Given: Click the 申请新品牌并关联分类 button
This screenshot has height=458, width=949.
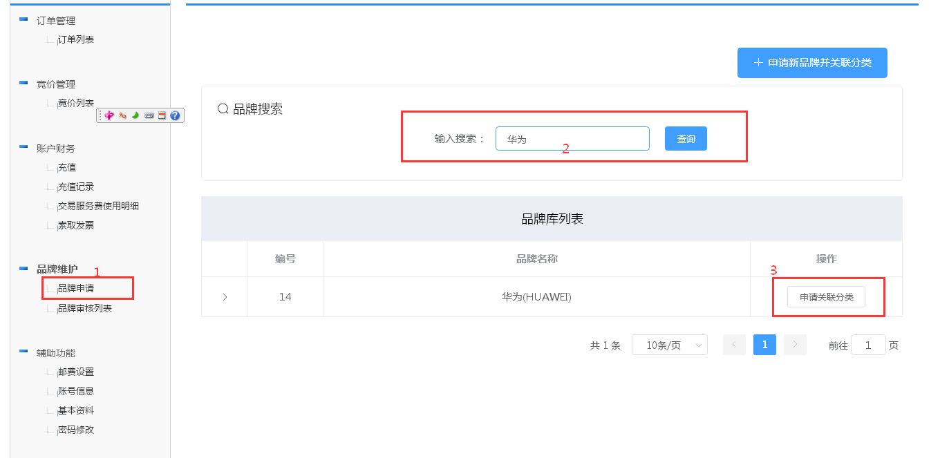Looking at the screenshot, I should point(812,63).
